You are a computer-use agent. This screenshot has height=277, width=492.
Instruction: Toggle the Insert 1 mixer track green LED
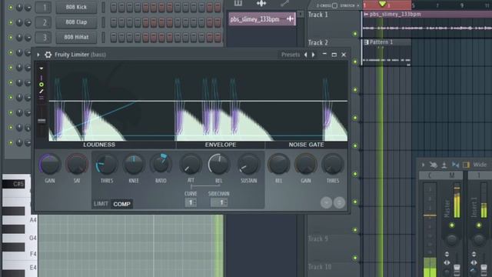click(479, 225)
